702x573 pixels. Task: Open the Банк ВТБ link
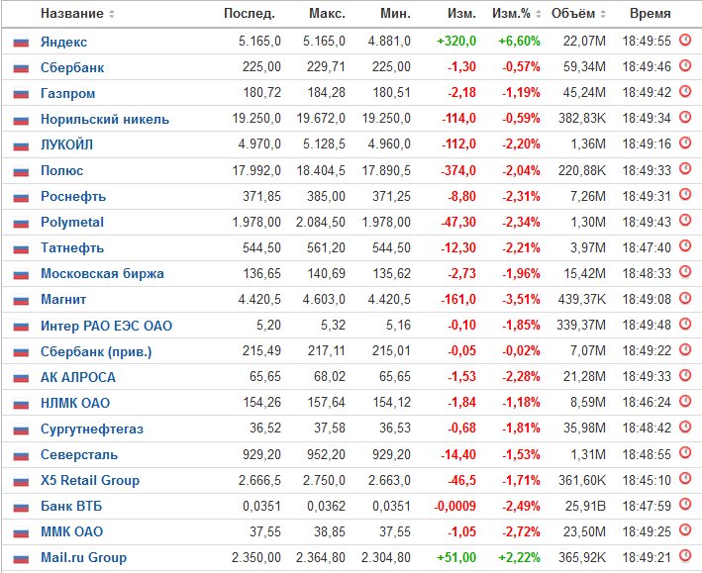point(71,506)
